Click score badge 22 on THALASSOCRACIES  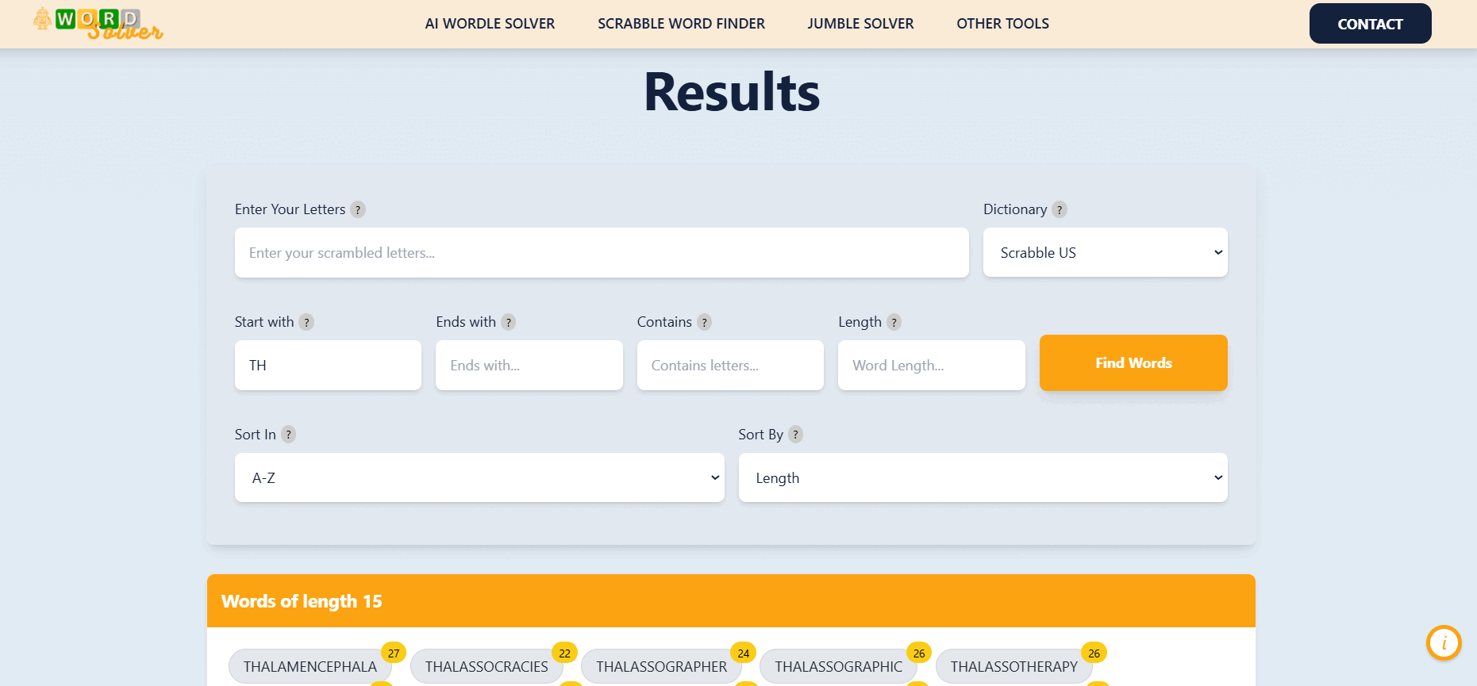click(x=564, y=653)
